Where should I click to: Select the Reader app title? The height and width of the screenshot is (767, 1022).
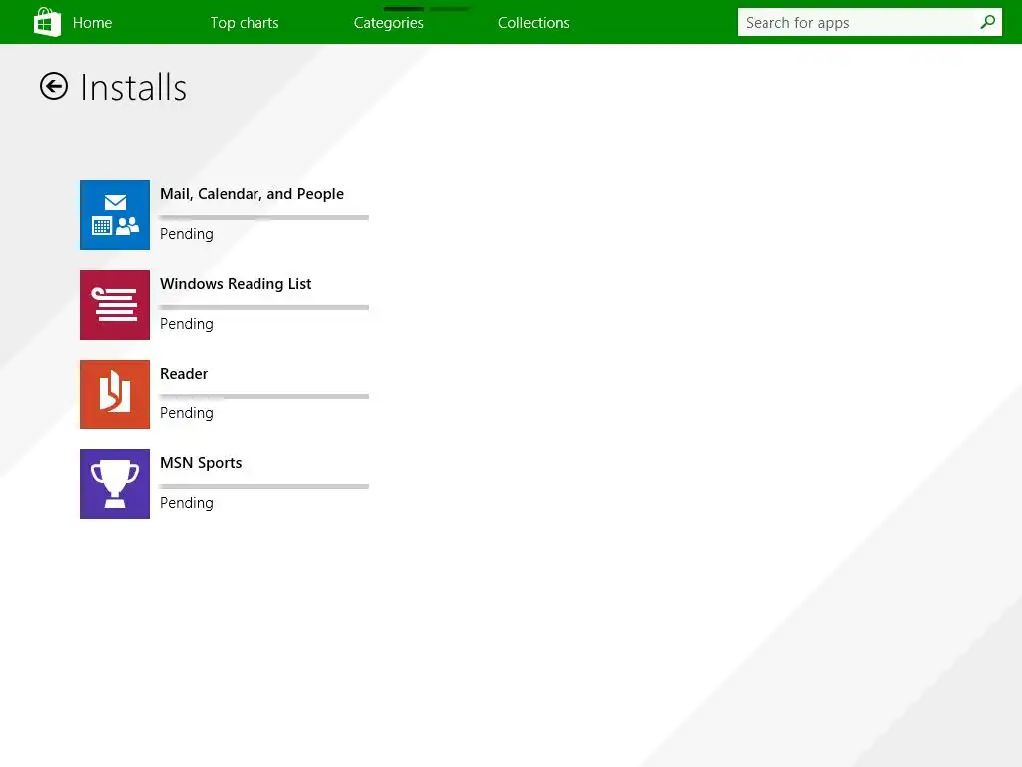[x=184, y=374]
